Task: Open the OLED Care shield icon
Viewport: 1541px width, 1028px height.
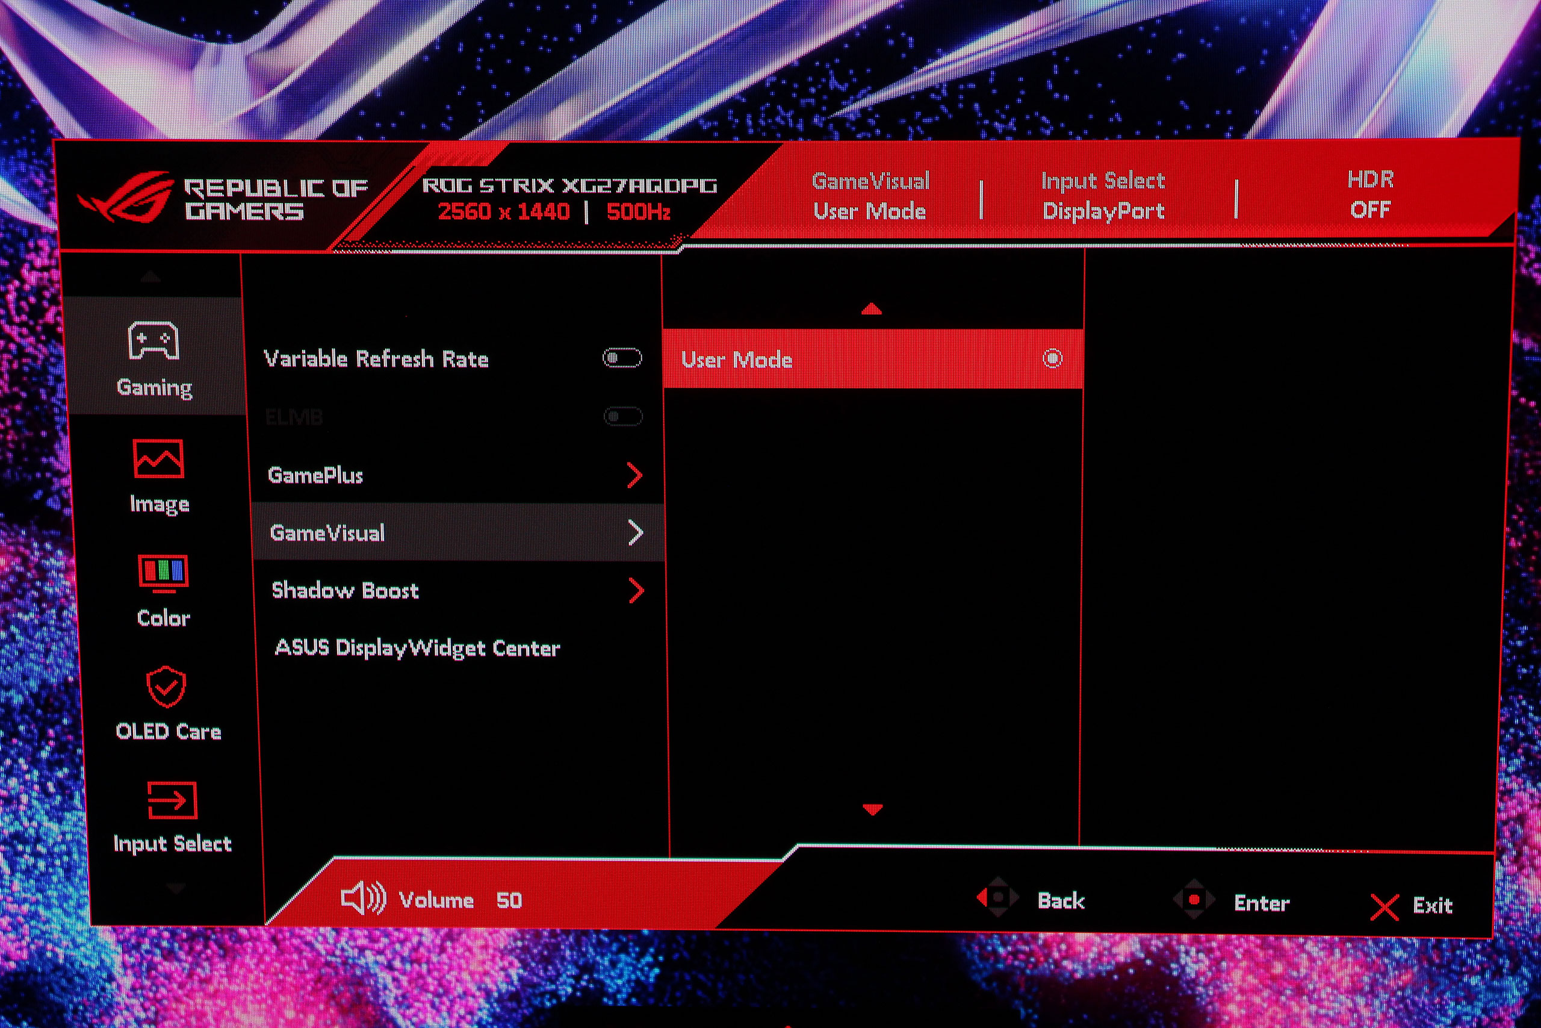Action: tap(166, 687)
